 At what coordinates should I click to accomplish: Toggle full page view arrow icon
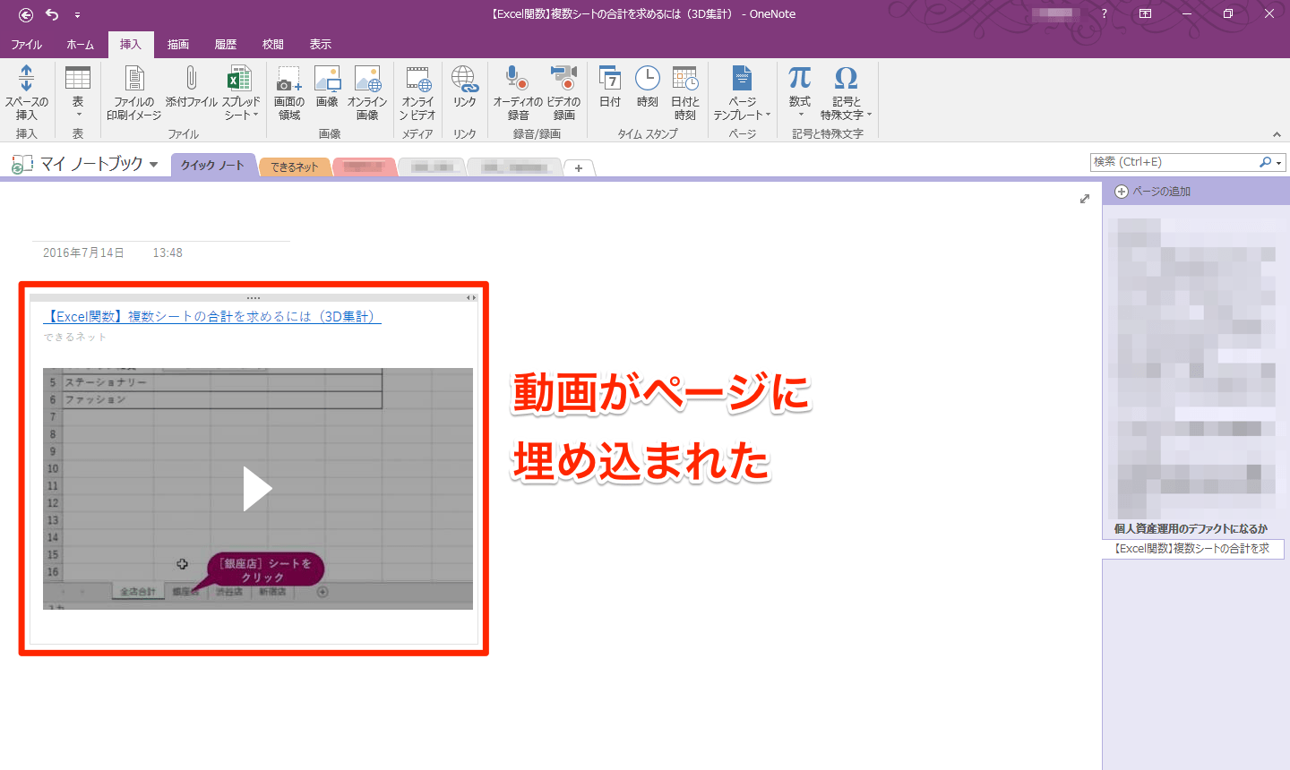1085,199
